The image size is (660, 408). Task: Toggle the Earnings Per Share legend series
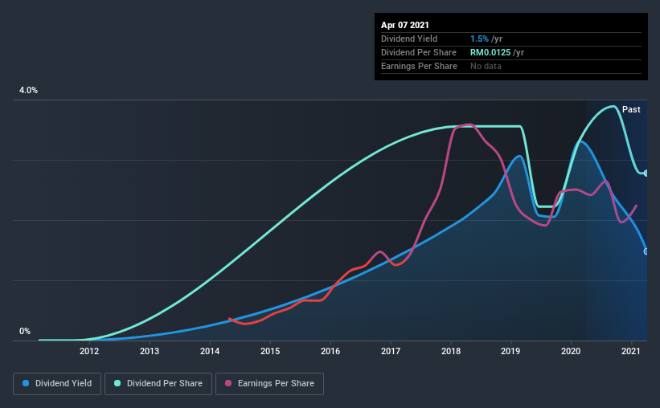click(x=270, y=384)
